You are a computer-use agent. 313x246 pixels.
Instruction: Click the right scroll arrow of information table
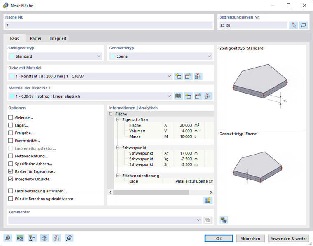tap(211, 192)
